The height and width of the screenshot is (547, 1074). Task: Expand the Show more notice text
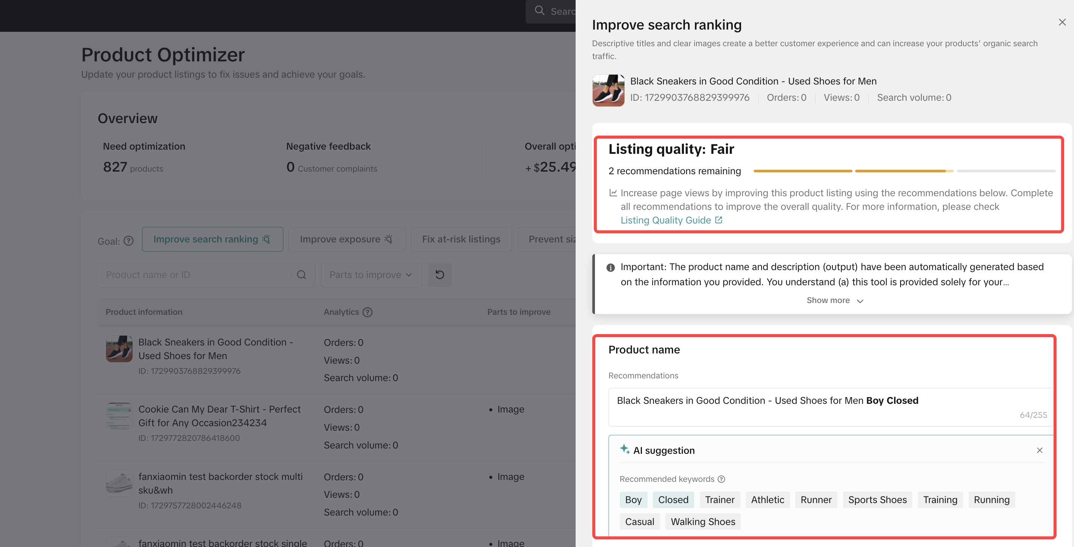834,300
